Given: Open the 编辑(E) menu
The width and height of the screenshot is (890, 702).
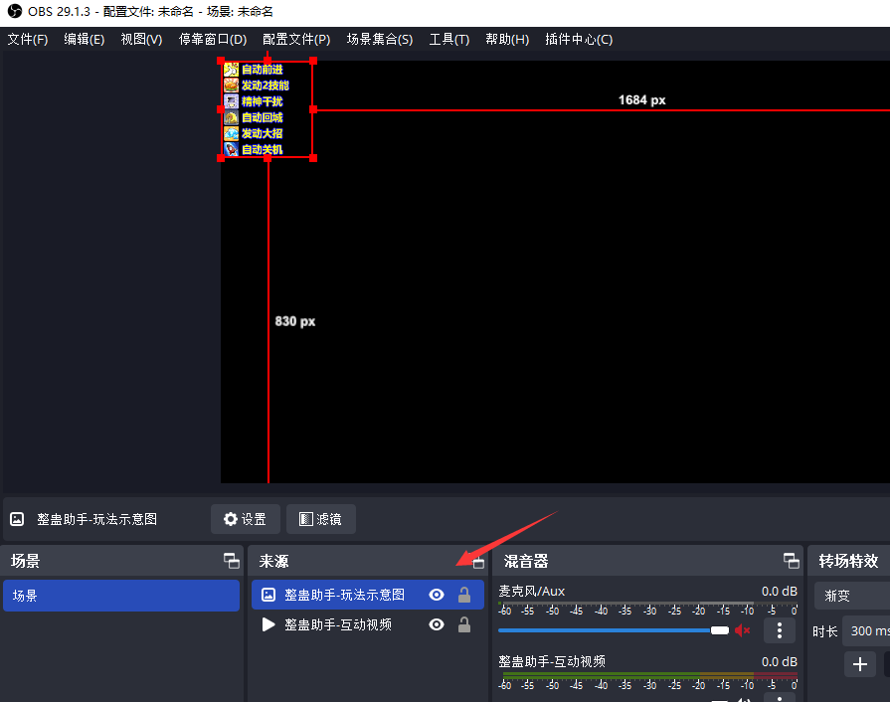Looking at the screenshot, I should click(84, 39).
